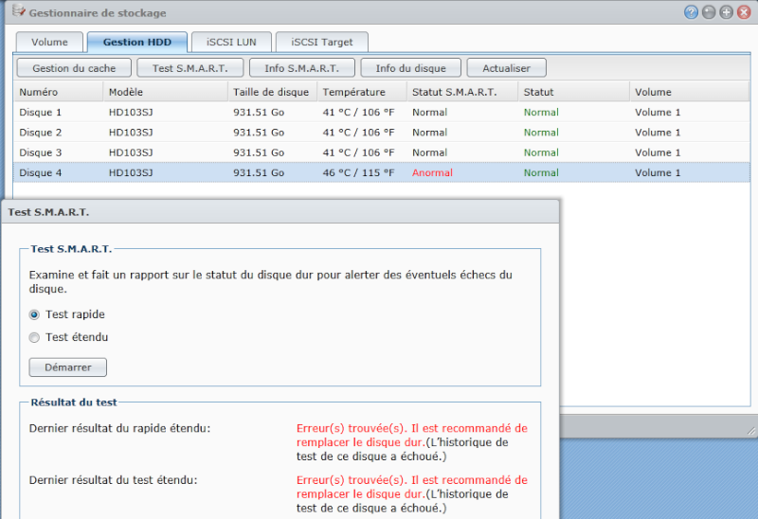The width and height of the screenshot is (758, 519).
Task: Maximize the Gestionnaire de stockage window
Action: [726, 12]
